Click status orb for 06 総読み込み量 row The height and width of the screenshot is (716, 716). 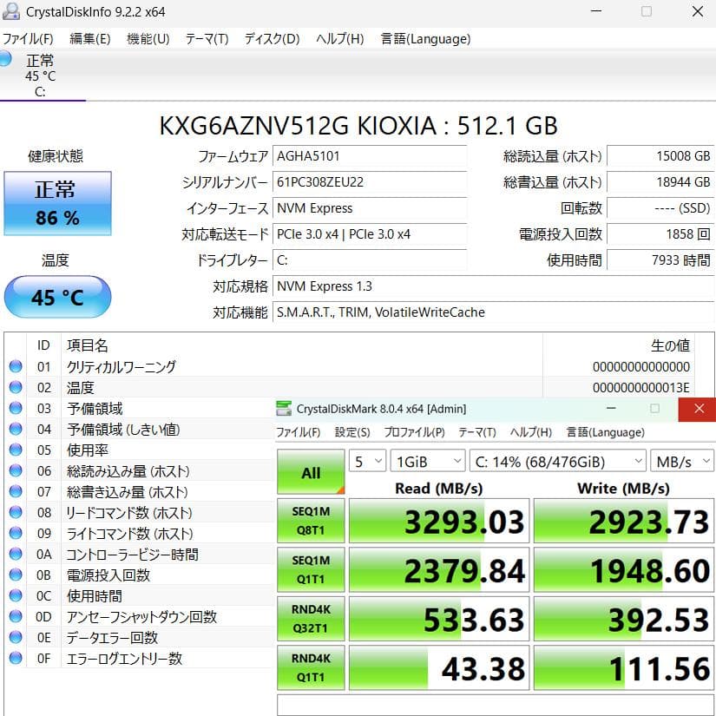16,470
